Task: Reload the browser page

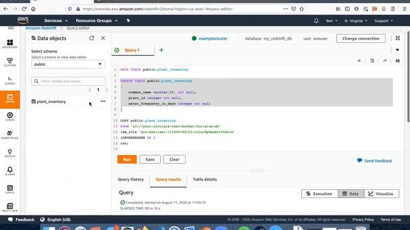Action: (24, 8)
